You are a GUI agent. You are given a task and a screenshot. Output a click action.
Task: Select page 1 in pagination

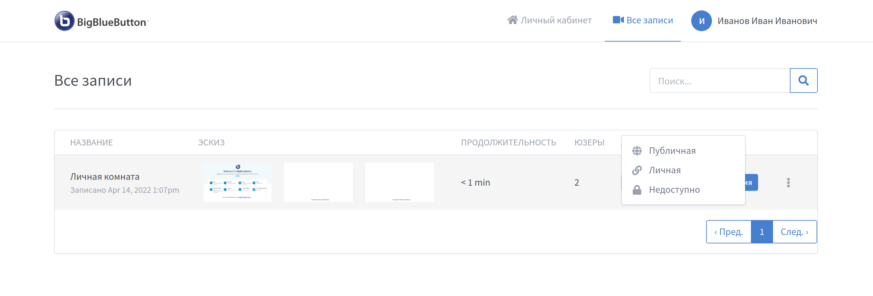[762, 232]
